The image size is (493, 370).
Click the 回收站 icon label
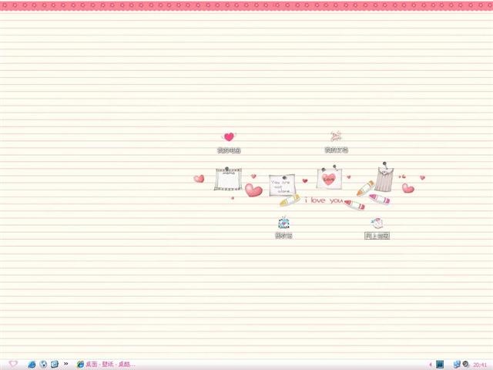[283, 235]
